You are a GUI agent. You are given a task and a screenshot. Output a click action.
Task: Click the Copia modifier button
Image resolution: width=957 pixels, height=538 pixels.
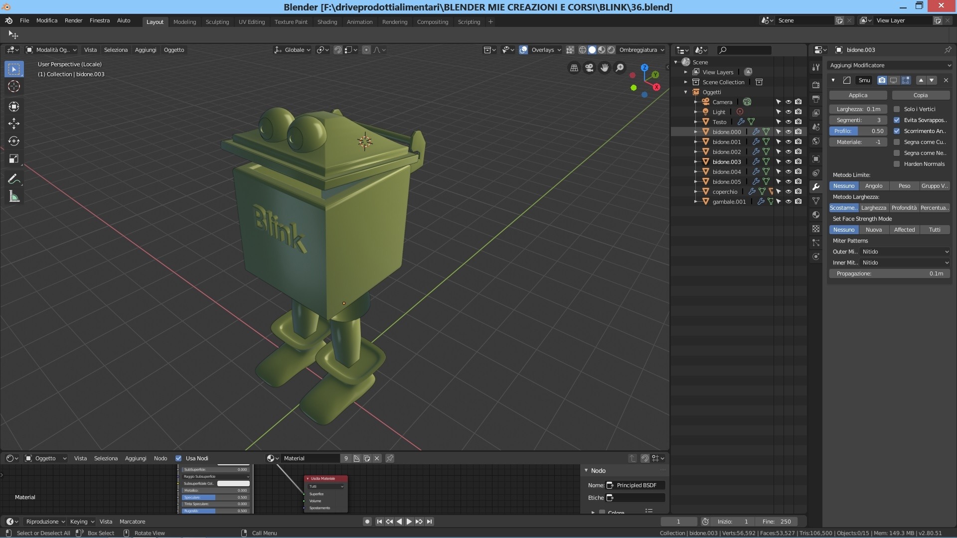(921, 95)
